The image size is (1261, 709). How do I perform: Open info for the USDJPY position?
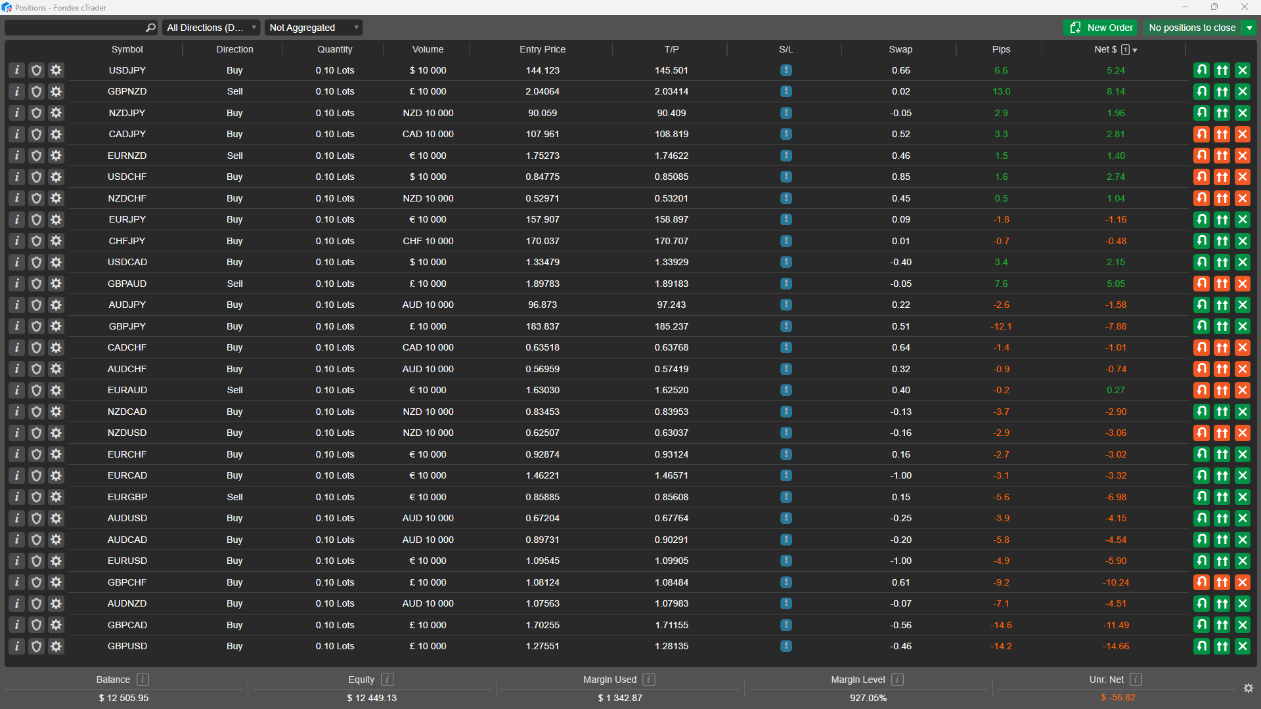pyautogui.click(x=17, y=70)
